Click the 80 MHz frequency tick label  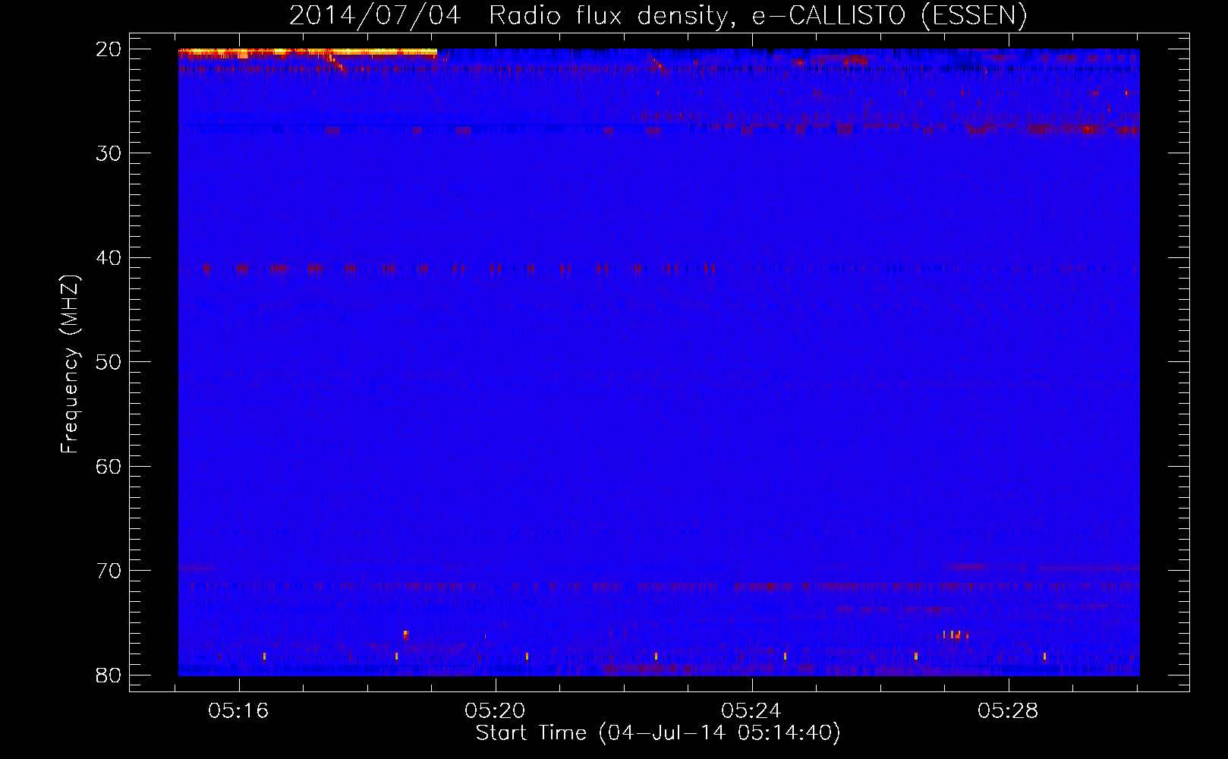(109, 675)
